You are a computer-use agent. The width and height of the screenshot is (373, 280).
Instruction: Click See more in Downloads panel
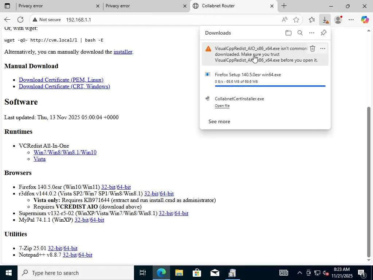coord(219,121)
